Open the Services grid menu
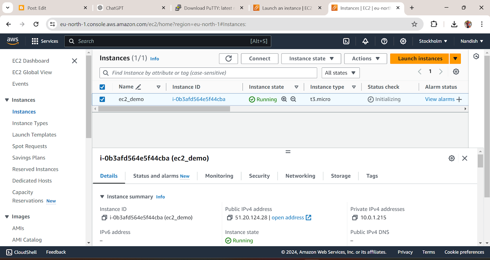The image size is (490, 260). [45, 41]
